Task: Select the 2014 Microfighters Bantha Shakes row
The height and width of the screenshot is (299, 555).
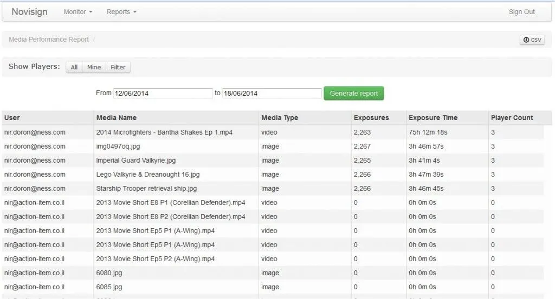Action: [x=164, y=132]
